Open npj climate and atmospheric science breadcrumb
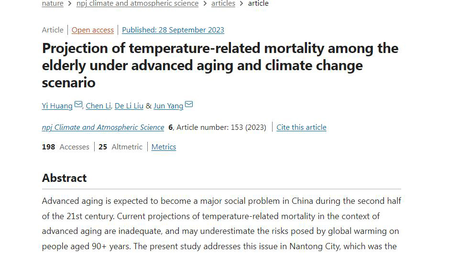The height and width of the screenshot is (253, 449). pos(137,3)
